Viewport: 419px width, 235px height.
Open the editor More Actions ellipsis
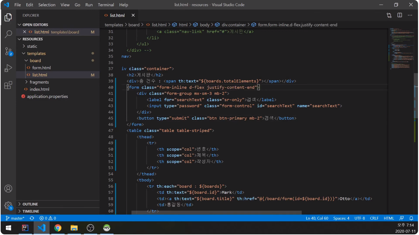click(410, 15)
